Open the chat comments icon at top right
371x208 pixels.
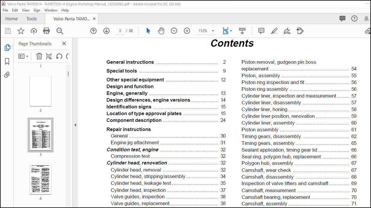[342, 19]
